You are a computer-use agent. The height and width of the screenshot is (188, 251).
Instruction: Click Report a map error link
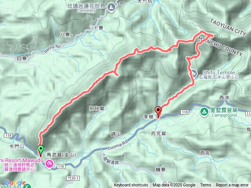click(232, 185)
